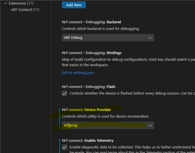
Task: Click the Debugging: Backend setting title
Action: pos(91,22)
